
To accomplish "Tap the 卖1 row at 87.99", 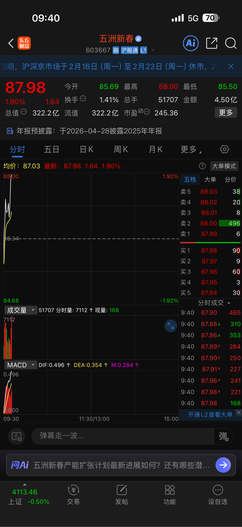I will tap(210, 234).
